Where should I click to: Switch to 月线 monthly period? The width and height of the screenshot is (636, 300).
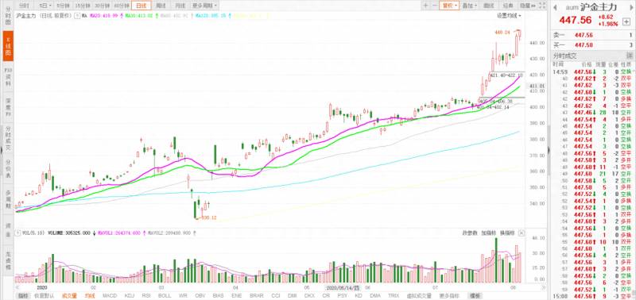(180, 6)
